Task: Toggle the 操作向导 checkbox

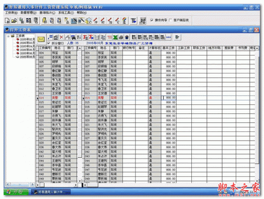Action: point(152,20)
